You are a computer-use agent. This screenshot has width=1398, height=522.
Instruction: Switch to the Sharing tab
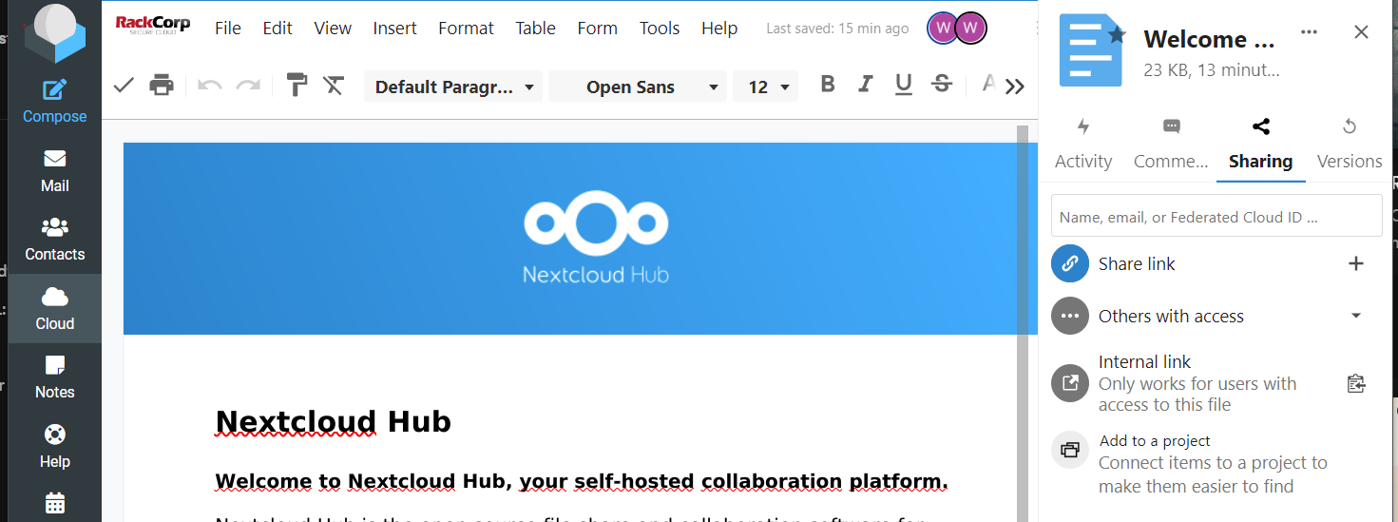[x=1260, y=145]
